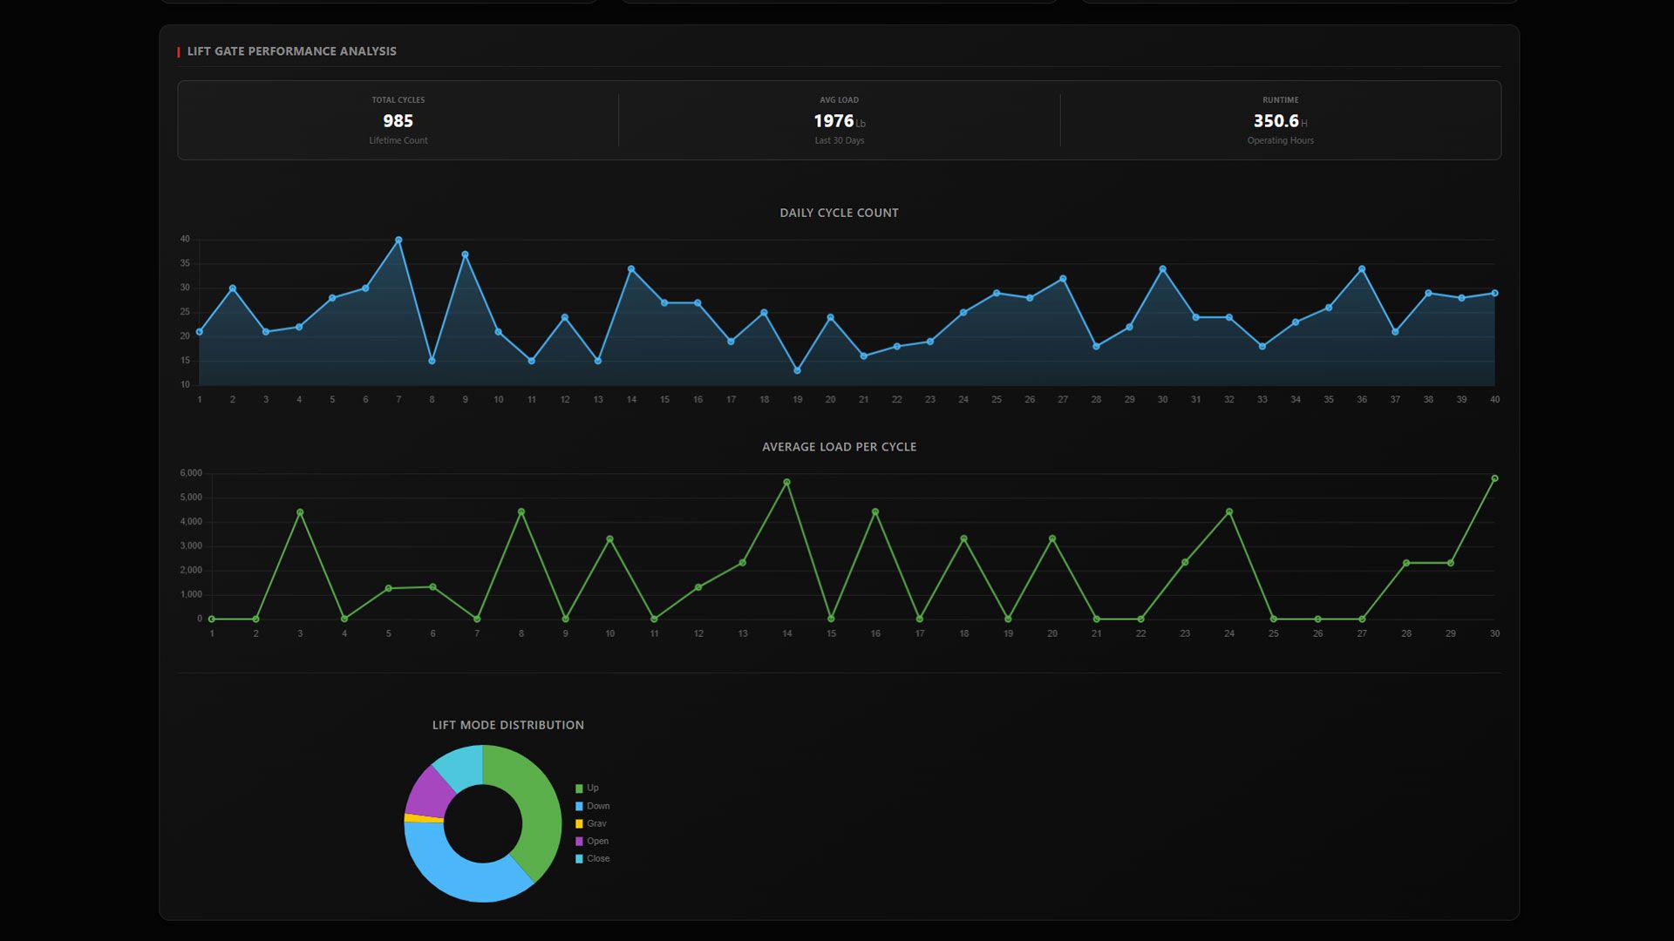
Task: Click the Total Cycles 985 stat
Action: click(398, 121)
